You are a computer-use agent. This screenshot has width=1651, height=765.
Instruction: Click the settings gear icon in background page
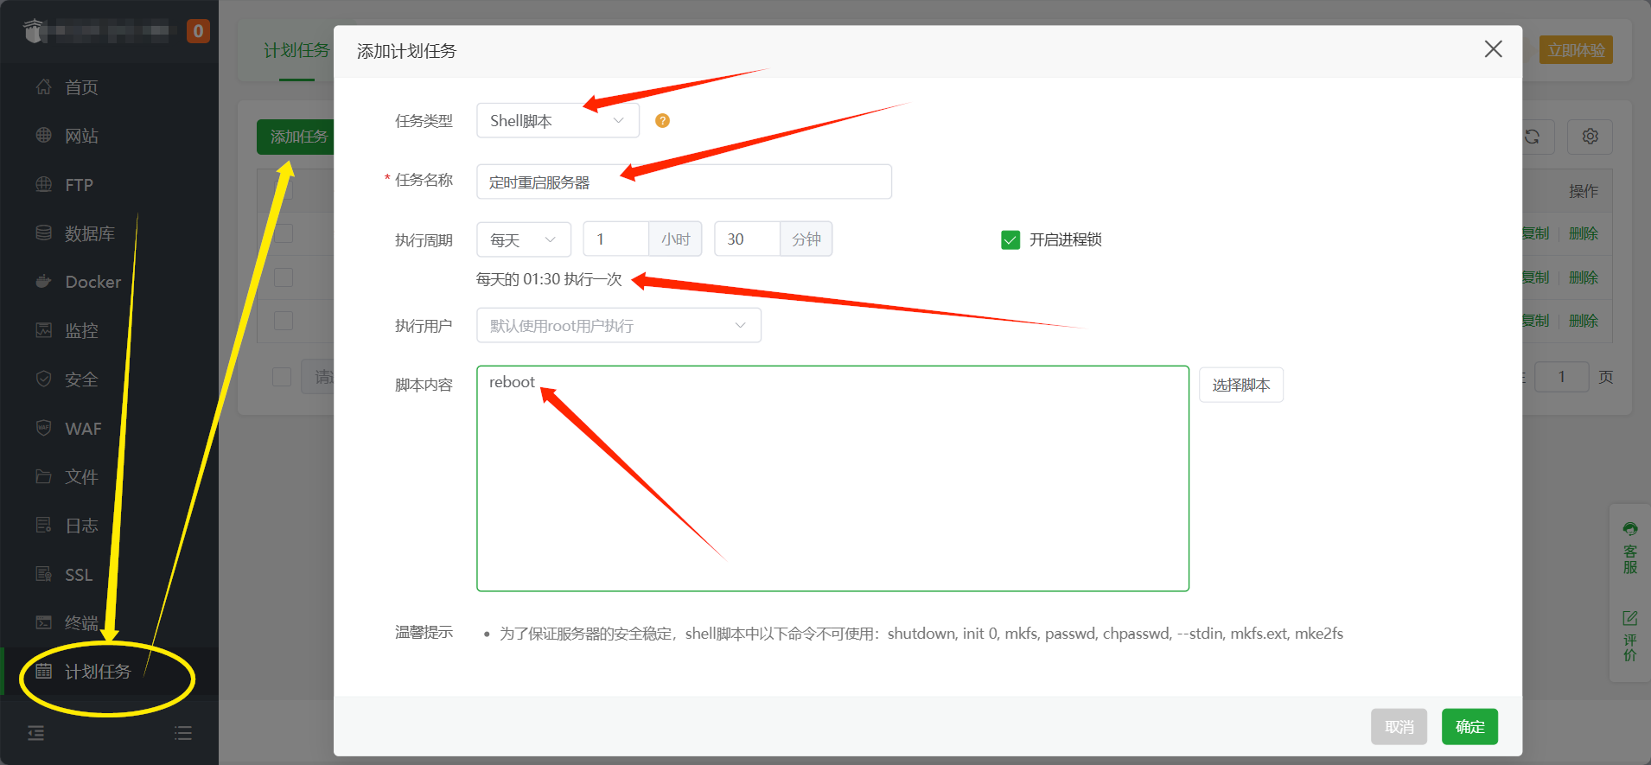point(1590,137)
